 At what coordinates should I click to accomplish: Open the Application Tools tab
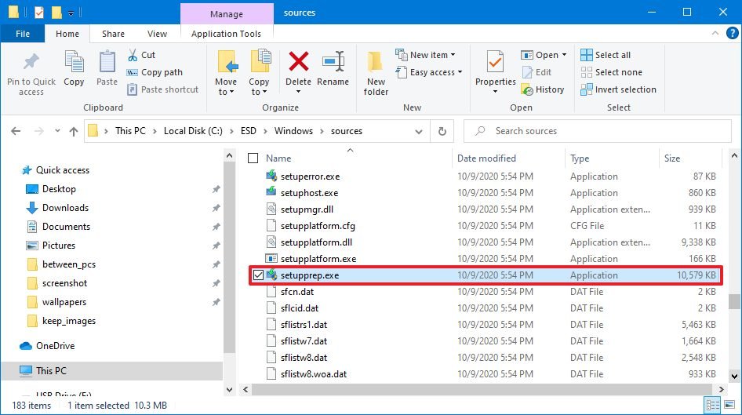coord(226,34)
